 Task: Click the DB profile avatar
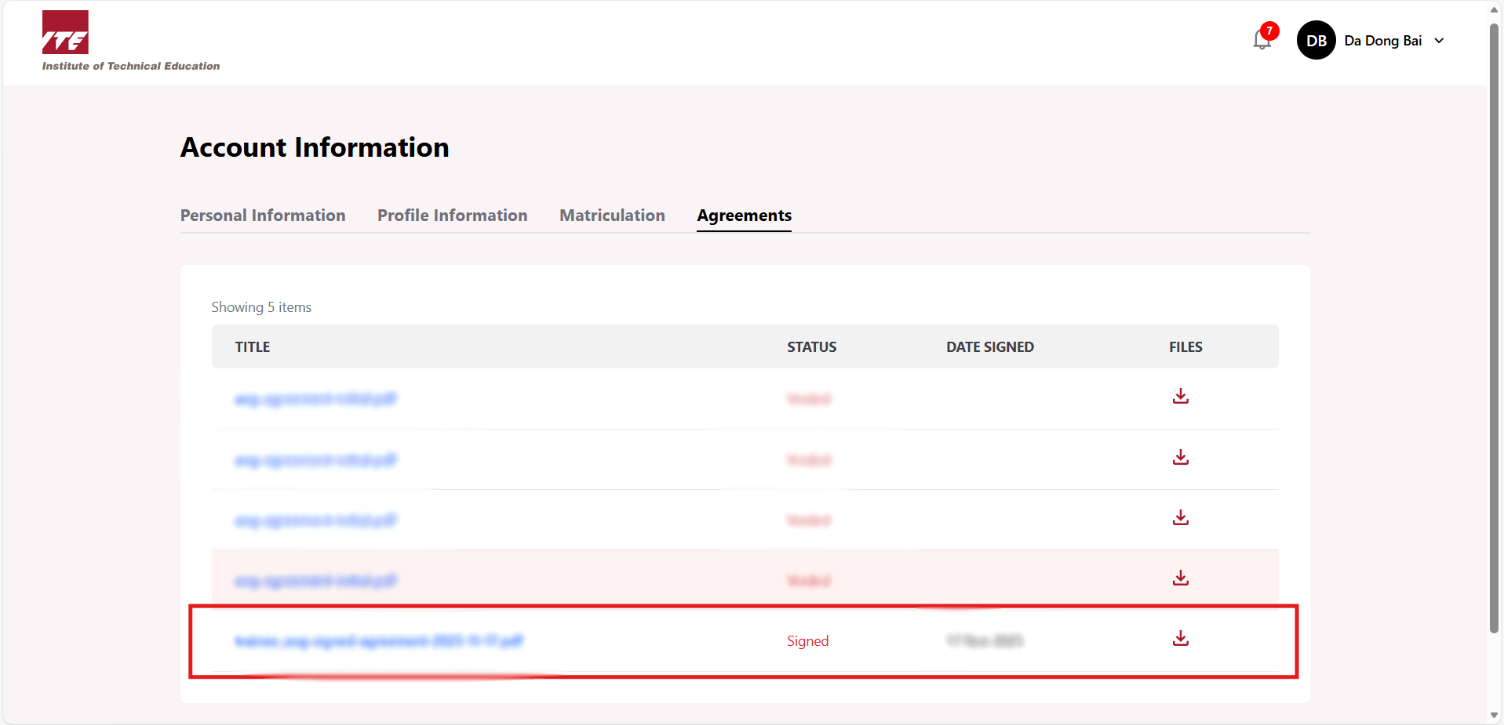click(1316, 41)
